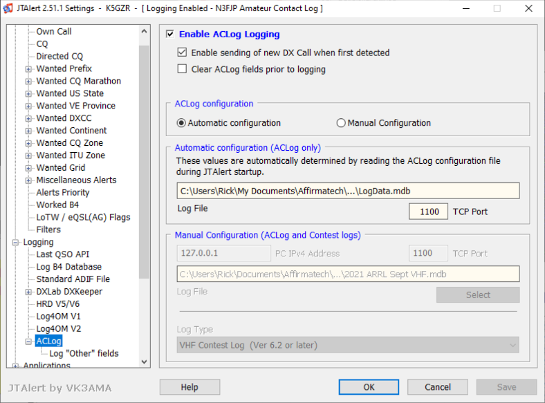This screenshot has height=403, width=545.
Task: Select Log4OM V2 tree item
Action: pyautogui.click(x=58, y=328)
